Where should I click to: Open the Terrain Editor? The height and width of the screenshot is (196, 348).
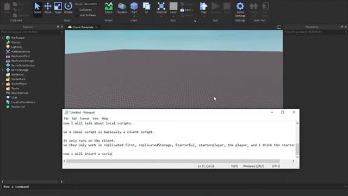click(x=109, y=8)
